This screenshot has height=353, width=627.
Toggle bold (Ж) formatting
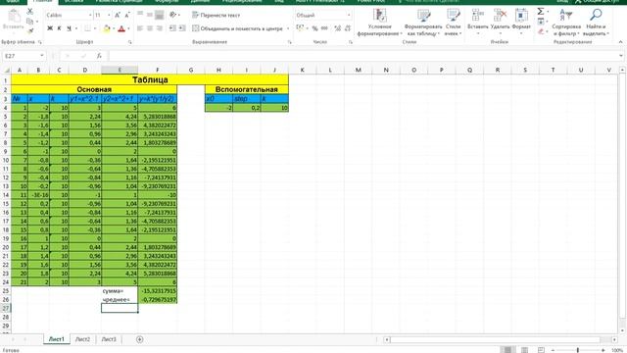50,28
